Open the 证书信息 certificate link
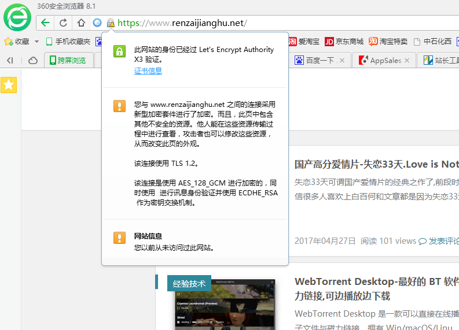The image size is (459, 330). coord(148,71)
